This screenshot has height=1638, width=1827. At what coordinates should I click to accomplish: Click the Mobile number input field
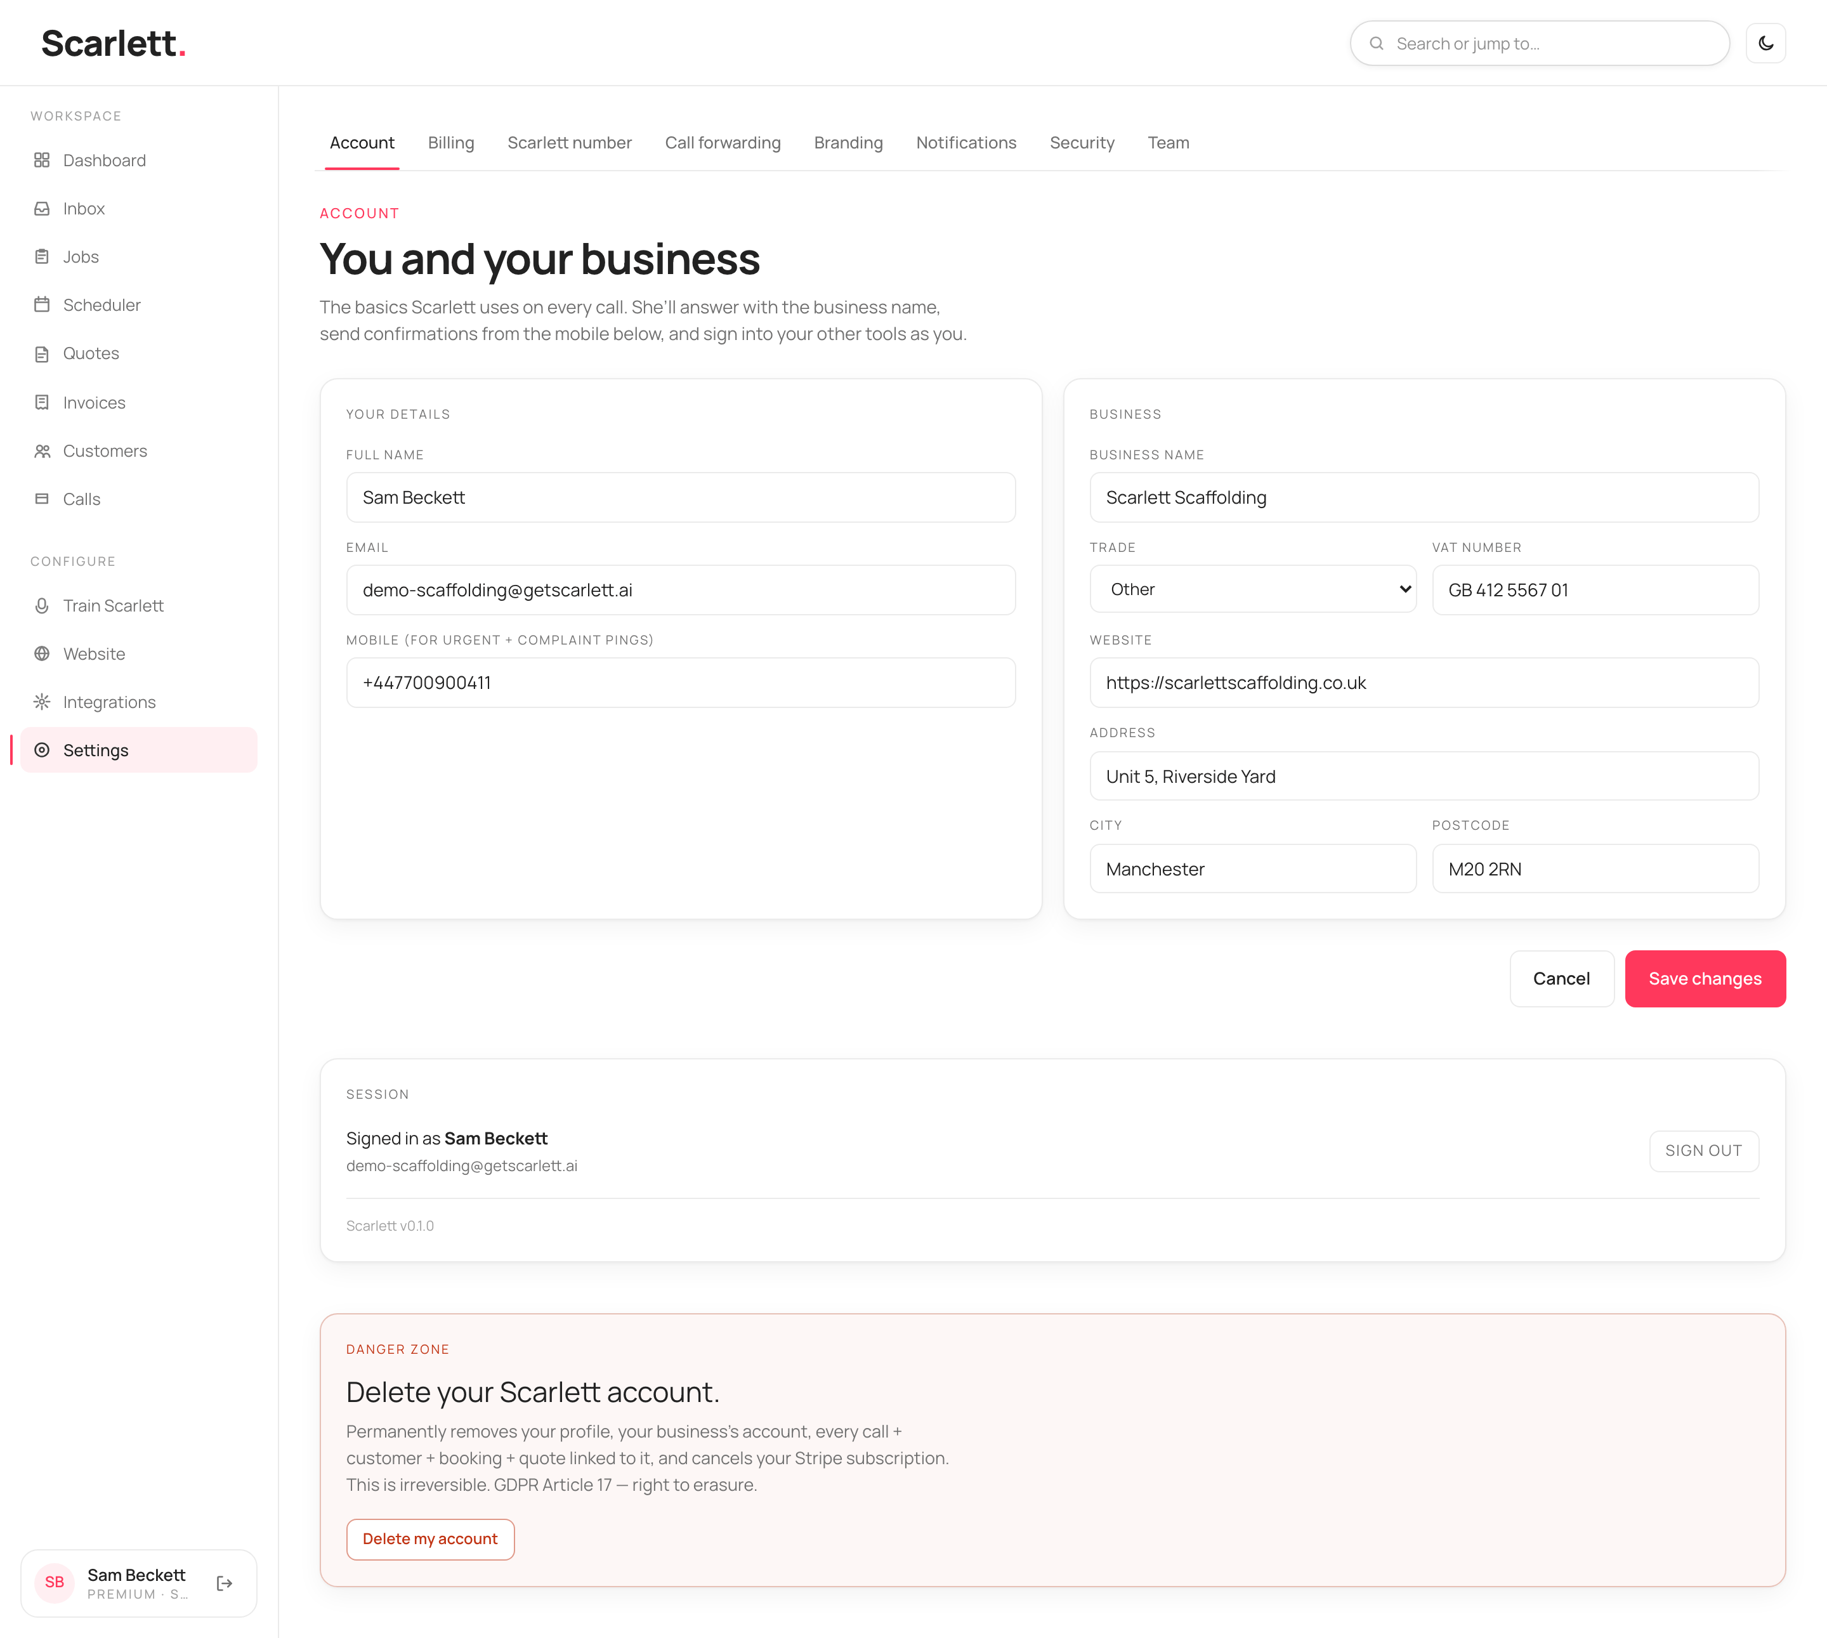pyautogui.click(x=681, y=683)
